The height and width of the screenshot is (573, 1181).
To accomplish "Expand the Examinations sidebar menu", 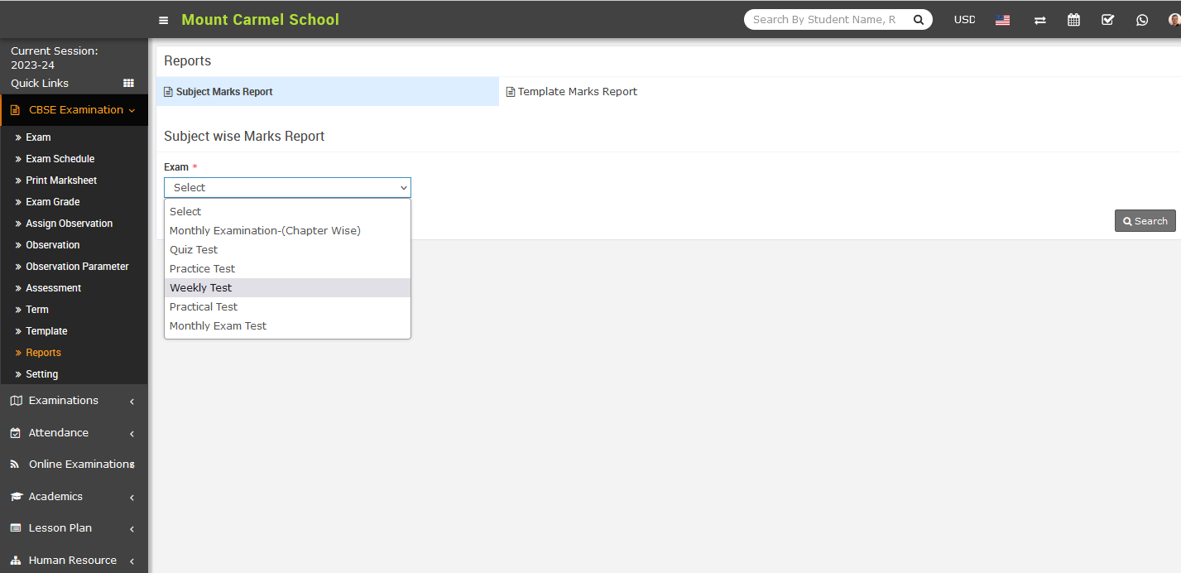I will 64,401.
